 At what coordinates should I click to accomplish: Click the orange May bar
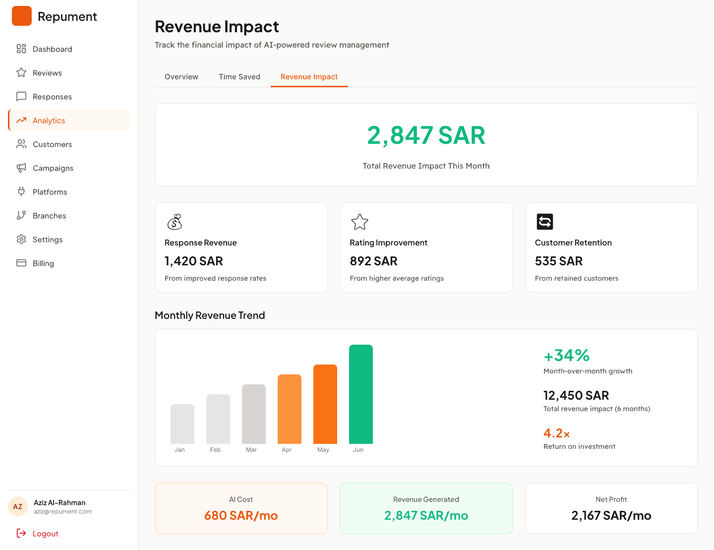[325, 404]
